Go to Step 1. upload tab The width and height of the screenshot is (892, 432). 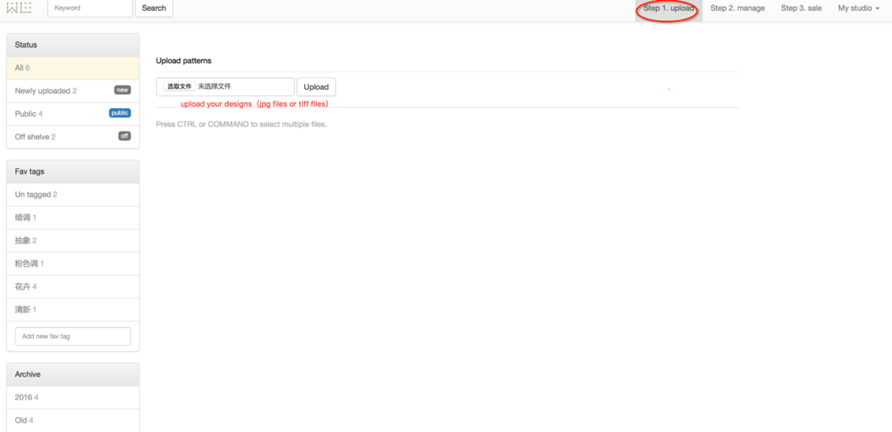pyautogui.click(x=668, y=8)
